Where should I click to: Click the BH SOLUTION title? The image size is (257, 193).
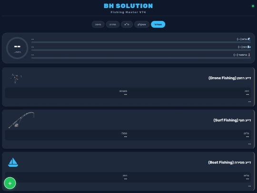click(128, 6)
